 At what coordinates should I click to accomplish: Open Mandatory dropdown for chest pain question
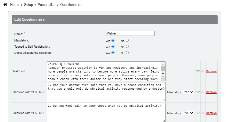click(x=188, y=113)
